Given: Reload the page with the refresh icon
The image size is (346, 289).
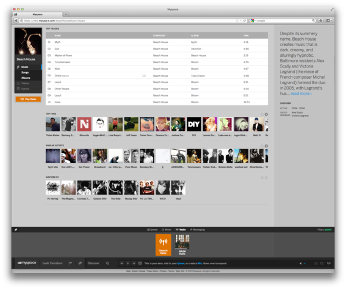Looking at the screenshot, I should [245, 20].
